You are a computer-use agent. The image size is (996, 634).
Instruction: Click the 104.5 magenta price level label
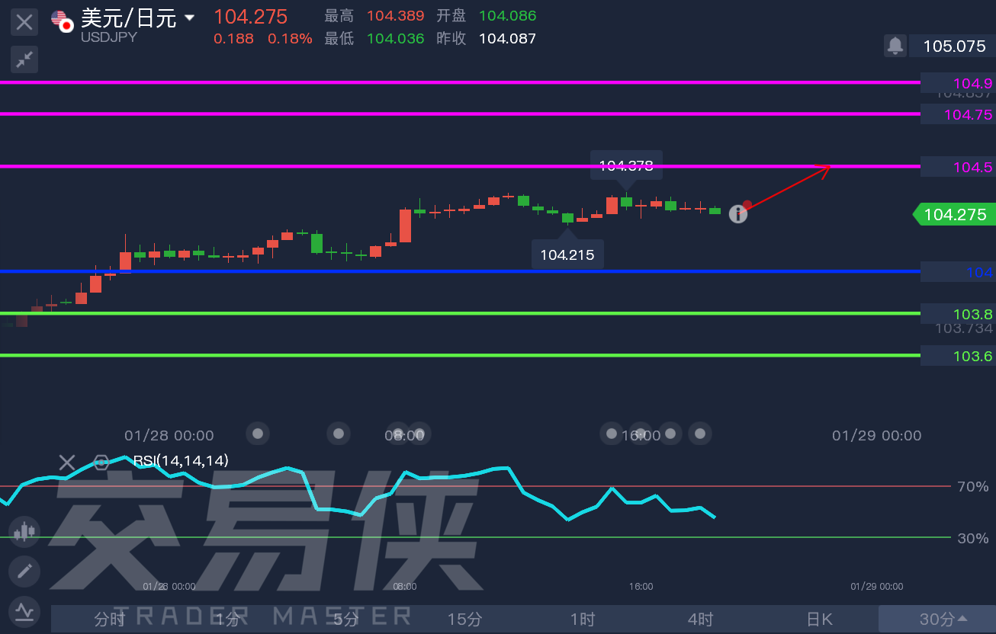pyautogui.click(x=957, y=167)
